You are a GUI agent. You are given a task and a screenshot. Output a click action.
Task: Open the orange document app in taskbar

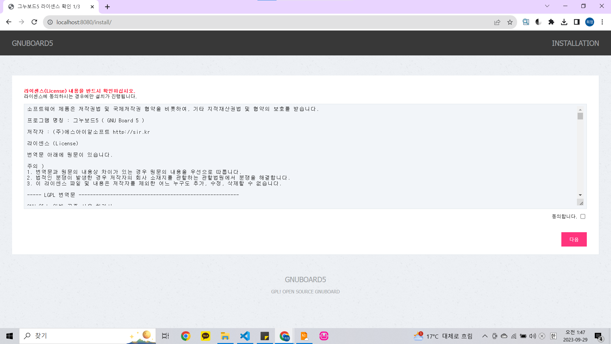click(x=304, y=336)
